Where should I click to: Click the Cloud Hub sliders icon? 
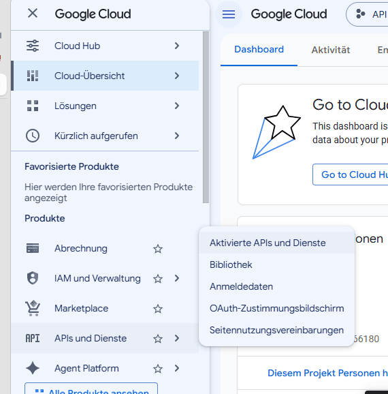(x=33, y=46)
